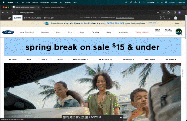This screenshot has height=121, width=187.
Task: Open a new tab with plus button
Action: [x=72, y=7]
